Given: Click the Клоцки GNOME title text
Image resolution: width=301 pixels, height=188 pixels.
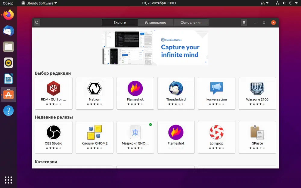Looking at the screenshot, I should click(95, 143).
